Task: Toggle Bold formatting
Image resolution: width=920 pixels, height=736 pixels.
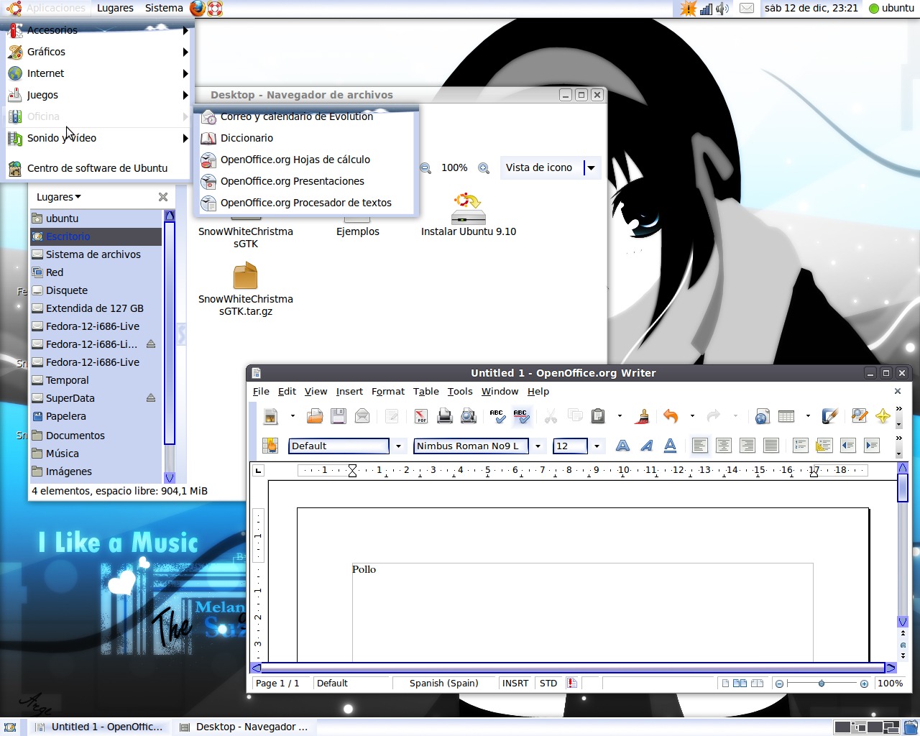Action: (x=622, y=446)
